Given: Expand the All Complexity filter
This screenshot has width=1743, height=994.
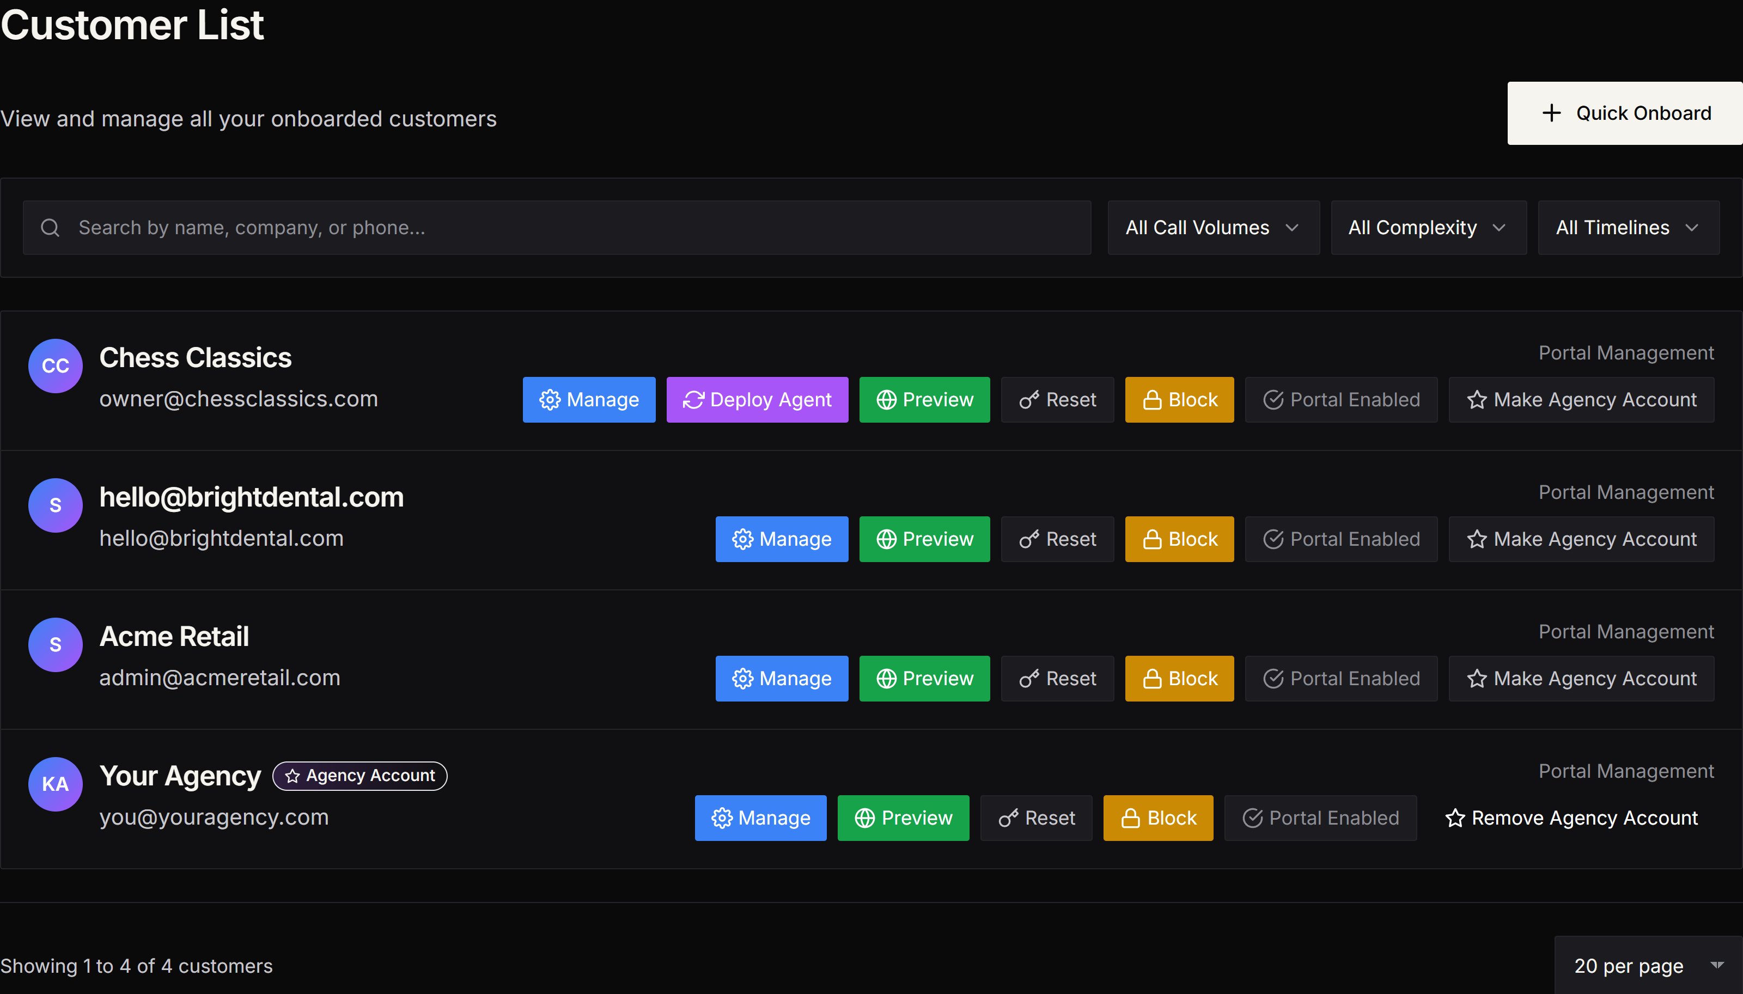Looking at the screenshot, I should [x=1428, y=227].
